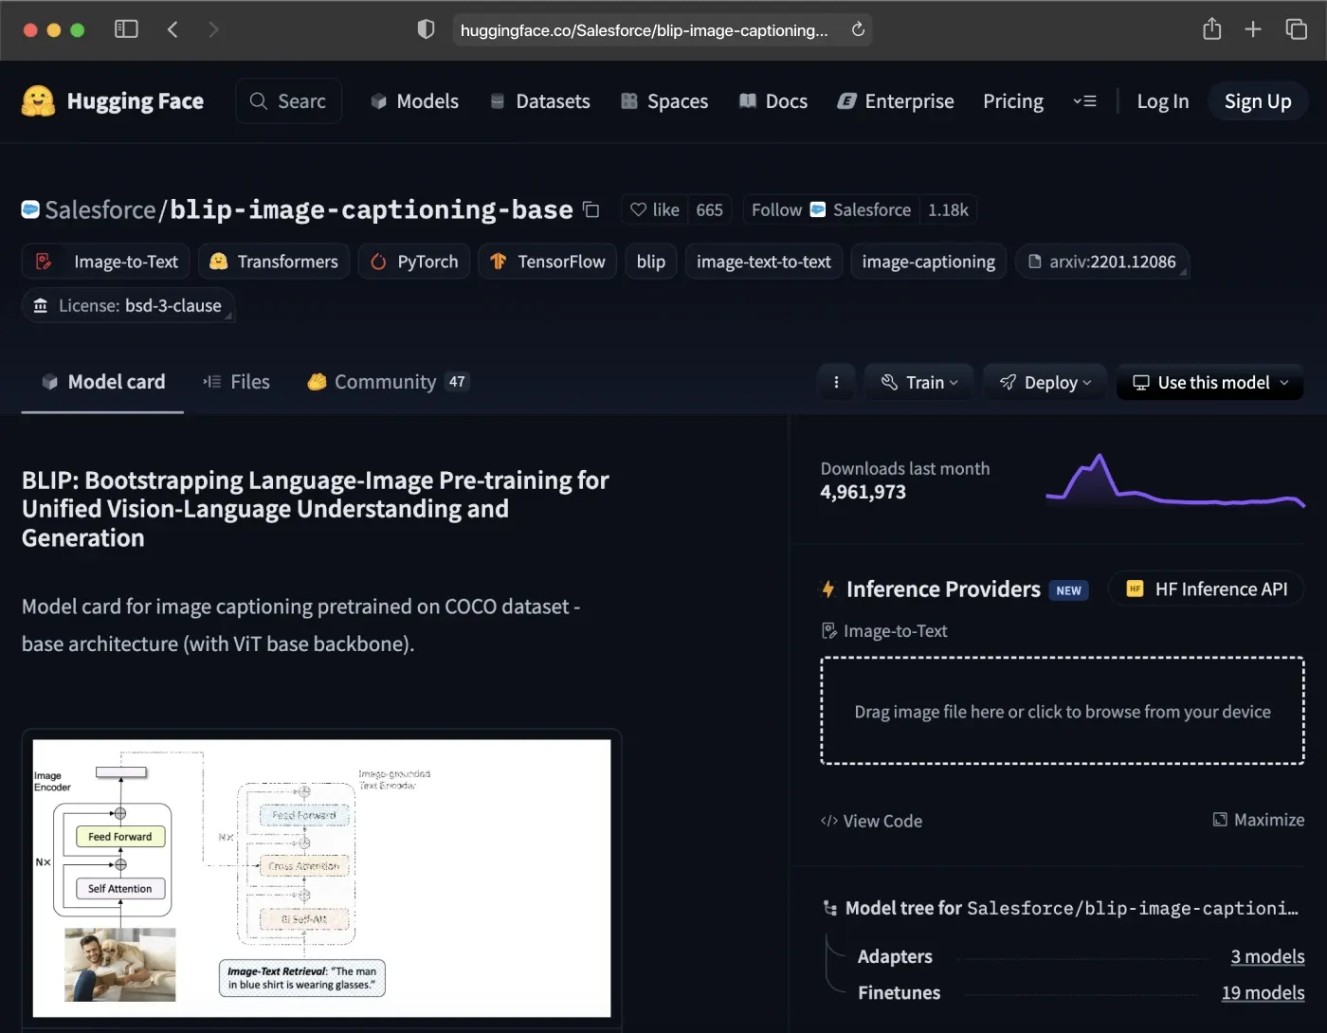
Task: Click the image upload drop zone
Action: (x=1062, y=711)
